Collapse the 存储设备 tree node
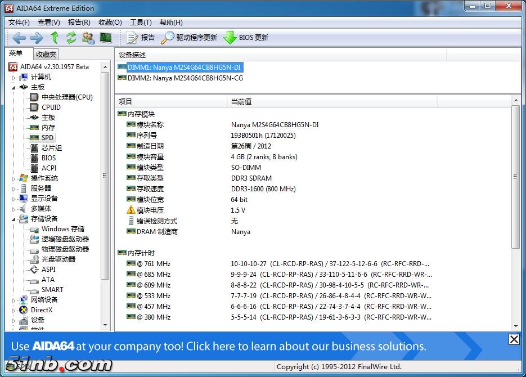 pos(14,219)
